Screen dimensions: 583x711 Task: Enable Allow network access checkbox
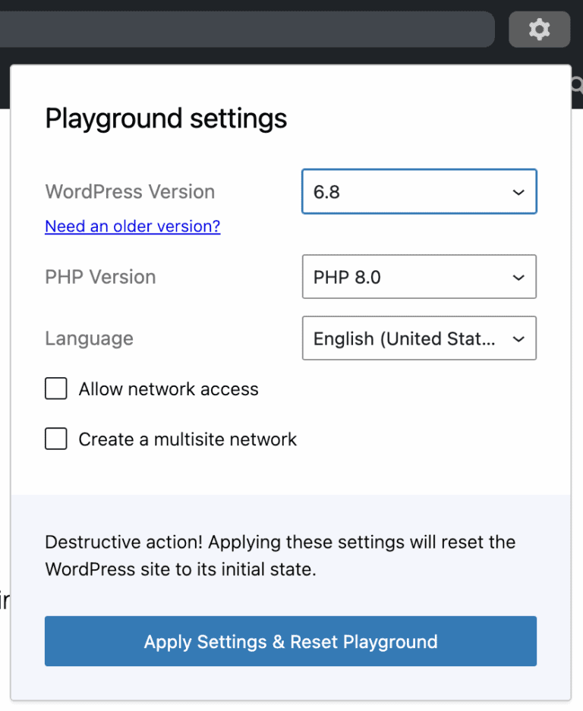tap(56, 389)
